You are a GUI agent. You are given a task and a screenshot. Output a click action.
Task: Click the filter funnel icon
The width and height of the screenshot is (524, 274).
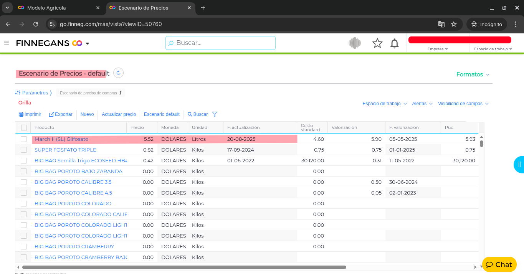tap(215, 114)
